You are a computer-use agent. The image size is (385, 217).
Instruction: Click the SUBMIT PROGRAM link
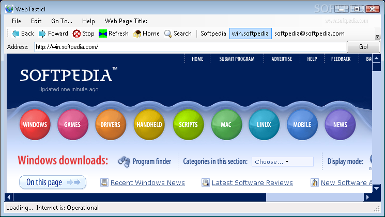237,59
